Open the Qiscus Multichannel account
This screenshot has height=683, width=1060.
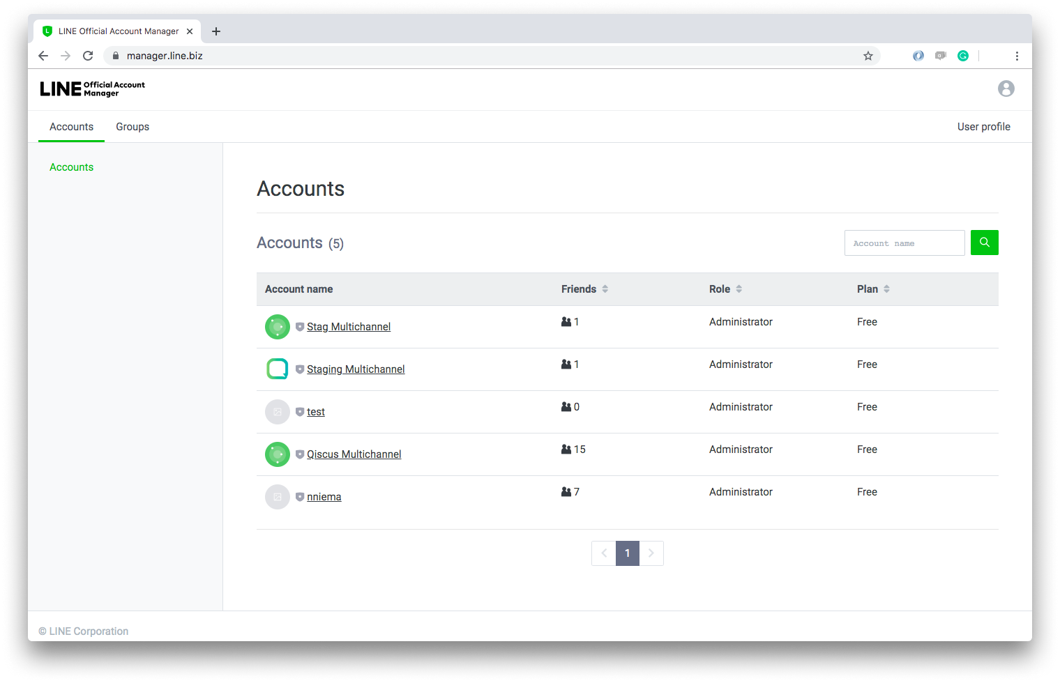click(354, 454)
